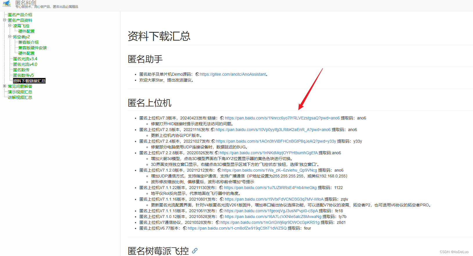This screenshot has height=256, width=473.
Task: Click the 更新上位机内协议PDF版本 note
Action: pos(176,136)
